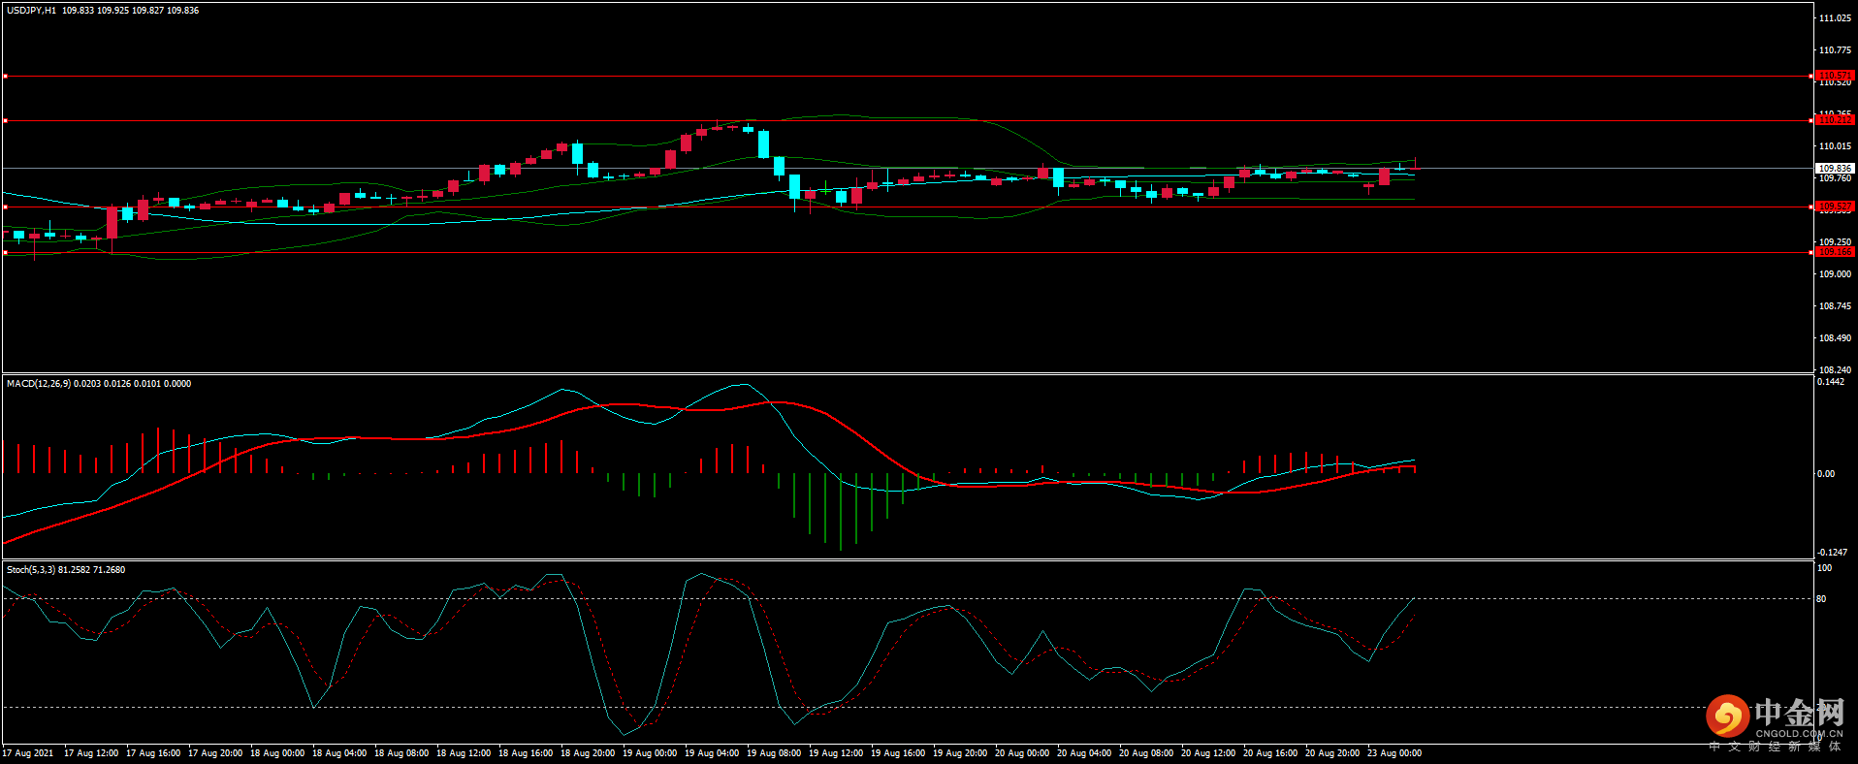The width and height of the screenshot is (1858, 764).
Task: Click the 18 Aug 00:00 time label
Action: coord(277,753)
